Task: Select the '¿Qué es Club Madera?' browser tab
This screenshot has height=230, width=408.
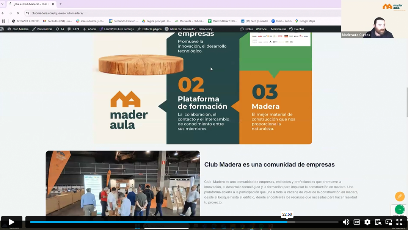Action: (x=31, y=4)
